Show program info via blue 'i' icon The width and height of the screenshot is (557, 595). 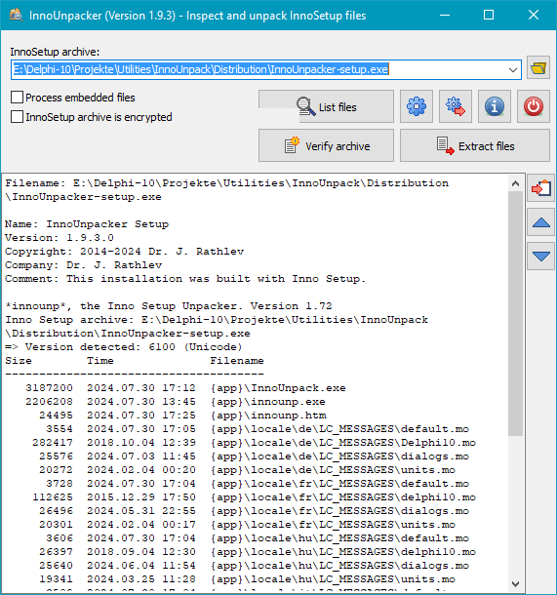495,106
